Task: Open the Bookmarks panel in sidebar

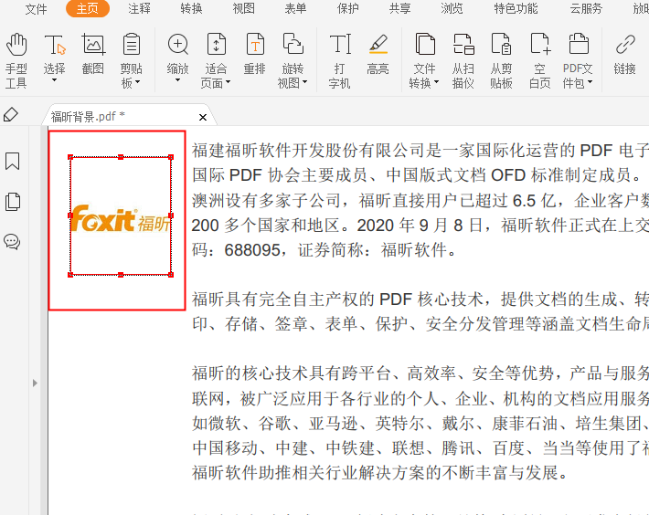Action: (x=12, y=162)
